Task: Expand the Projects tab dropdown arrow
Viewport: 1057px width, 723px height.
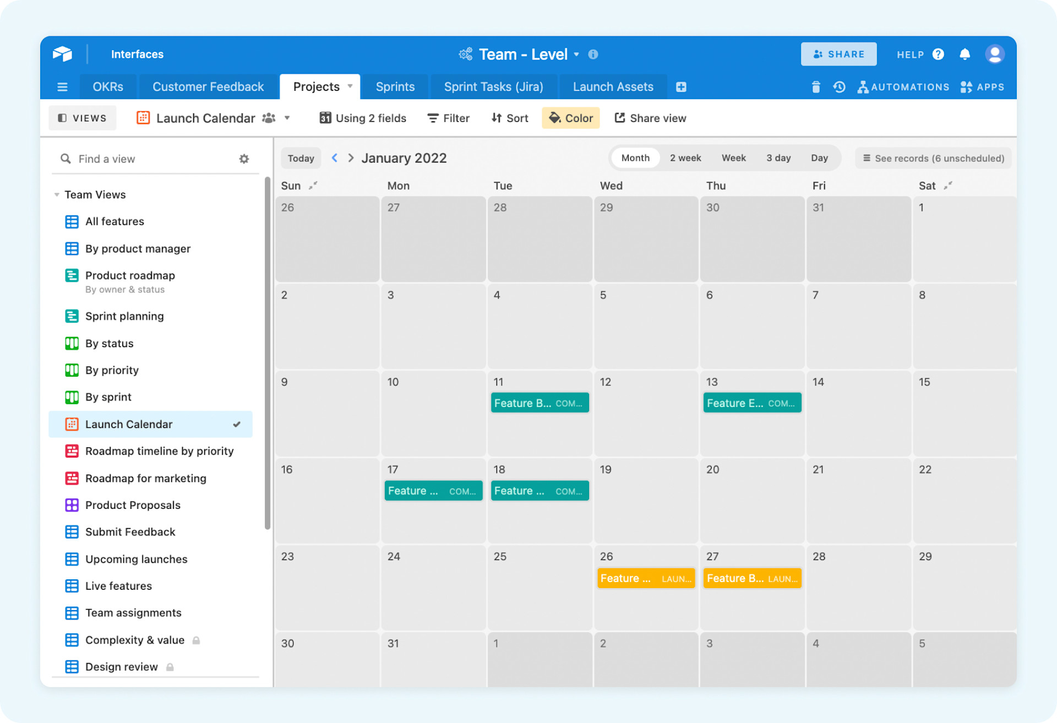Action: [351, 86]
